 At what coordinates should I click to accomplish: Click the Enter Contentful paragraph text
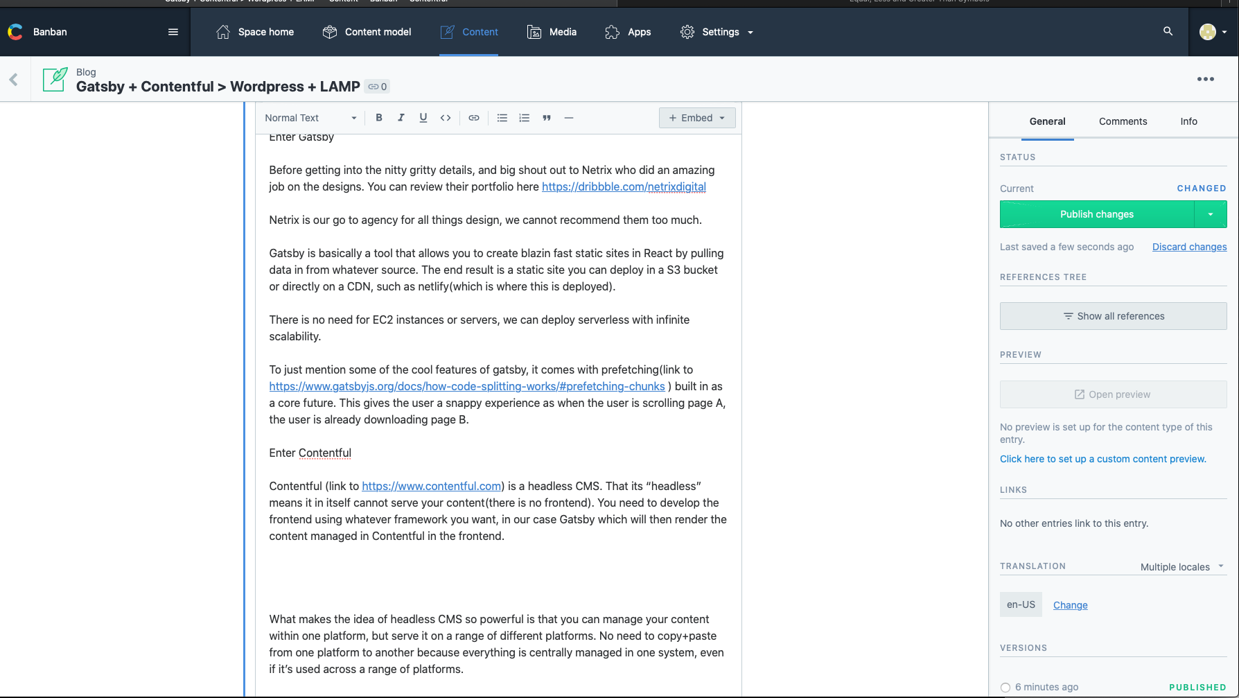(x=310, y=453)
